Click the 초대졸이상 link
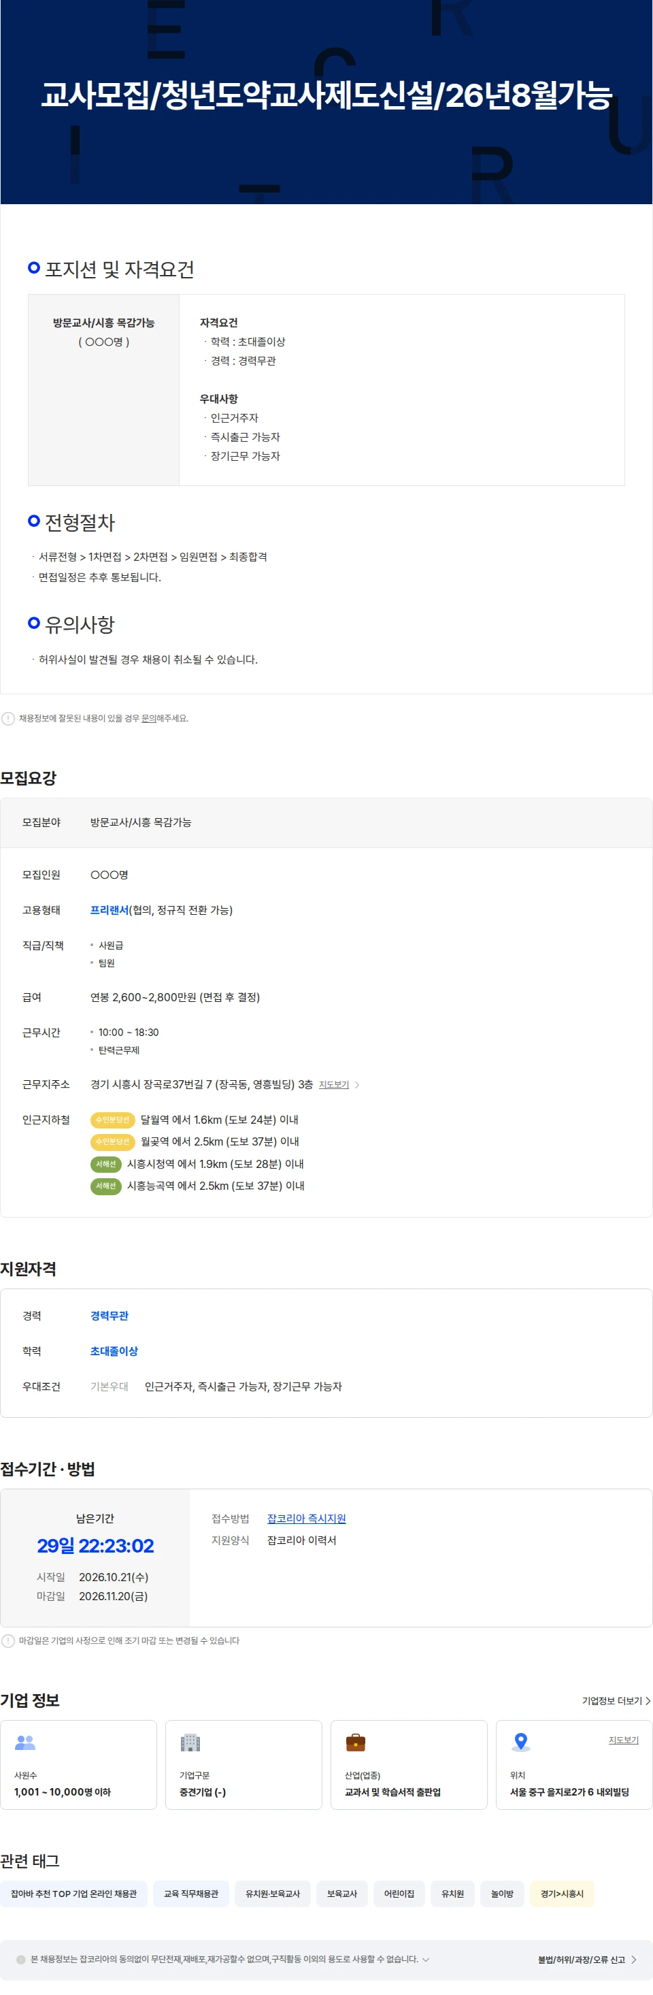The width and height of the screenshot is (653, 1995). (114, 1350)
